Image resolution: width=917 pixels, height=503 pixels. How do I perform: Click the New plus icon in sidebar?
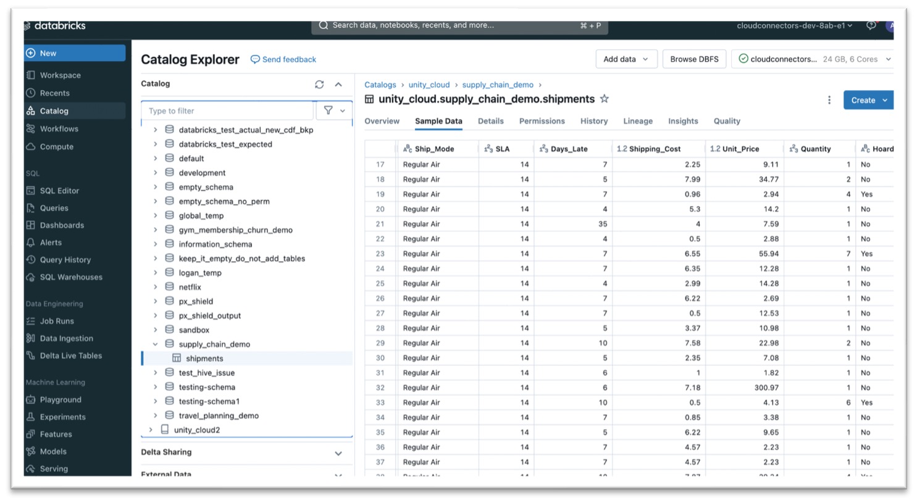(x=30, y=53)
